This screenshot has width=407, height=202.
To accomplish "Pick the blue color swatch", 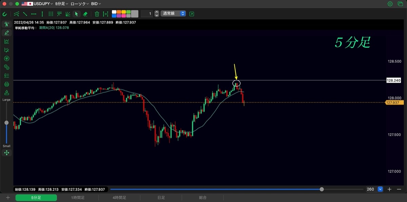I will [114, 16].
